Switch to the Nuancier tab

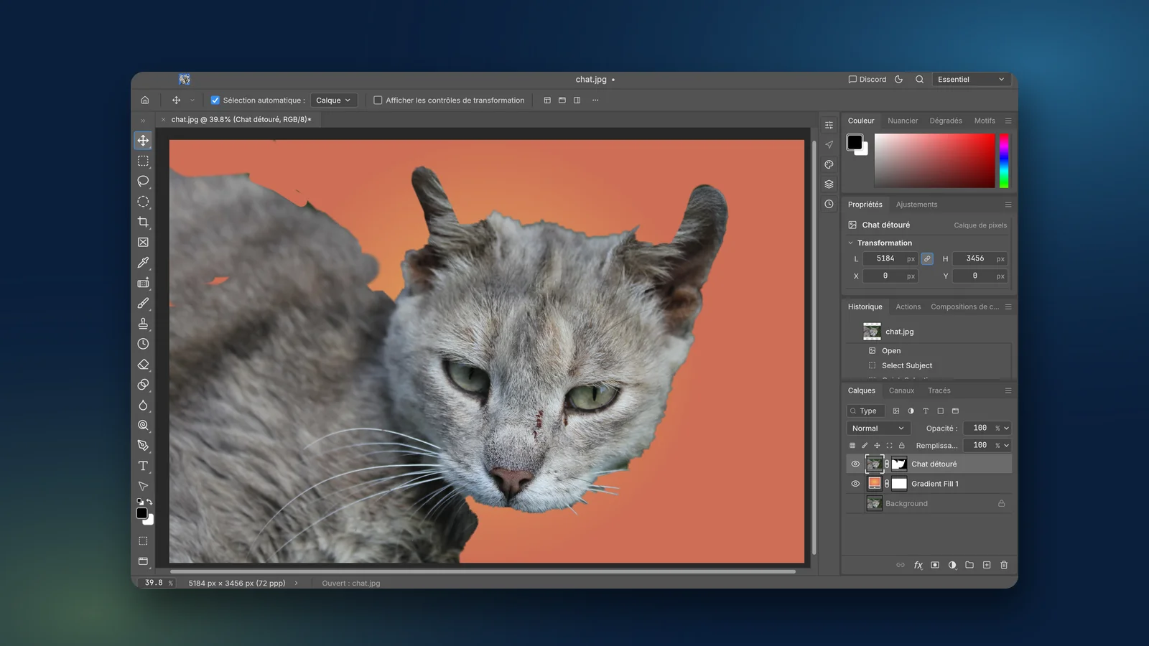coord(903,121)
